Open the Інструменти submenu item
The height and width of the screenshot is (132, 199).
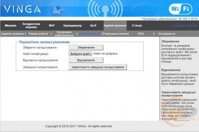pyautogui.click(x=167, y=34)
